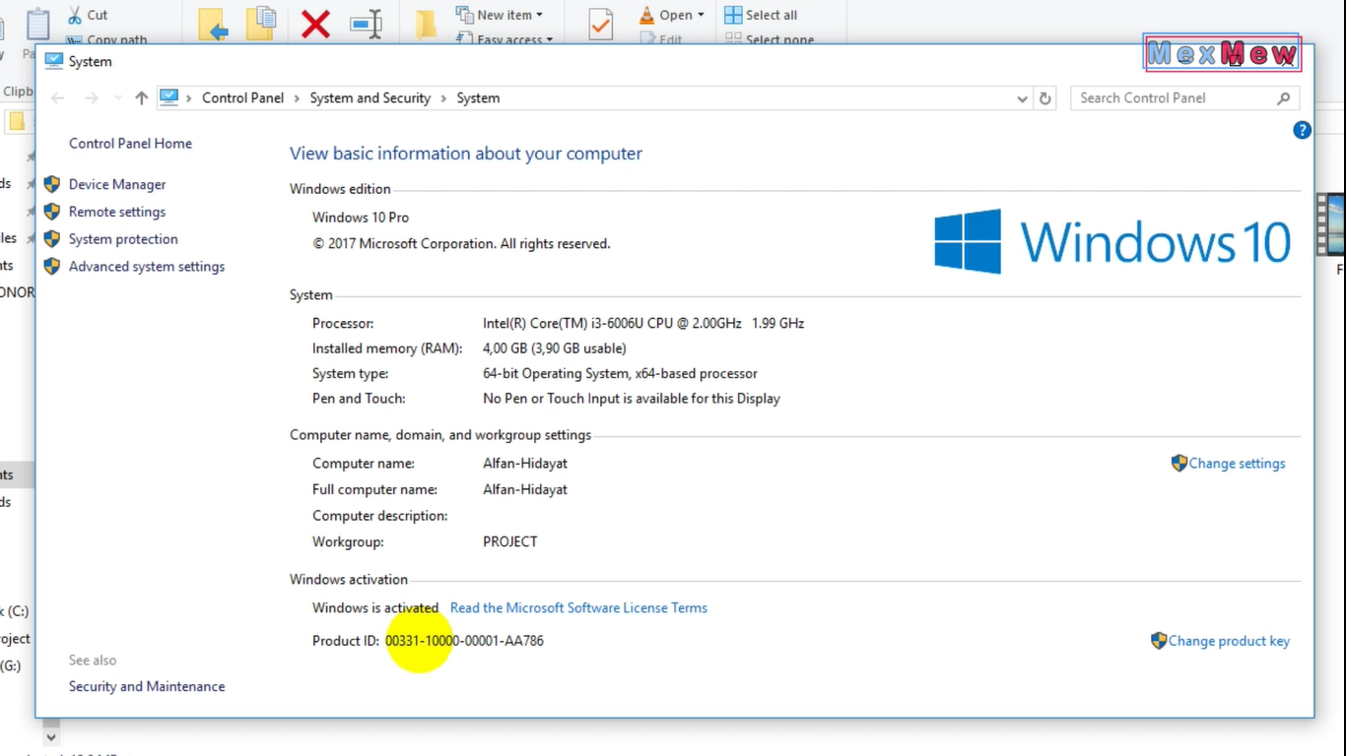
Task: Click the Copy to icon in Explorer ribbon
Action: pyautogui.click(x=260, y=24)
